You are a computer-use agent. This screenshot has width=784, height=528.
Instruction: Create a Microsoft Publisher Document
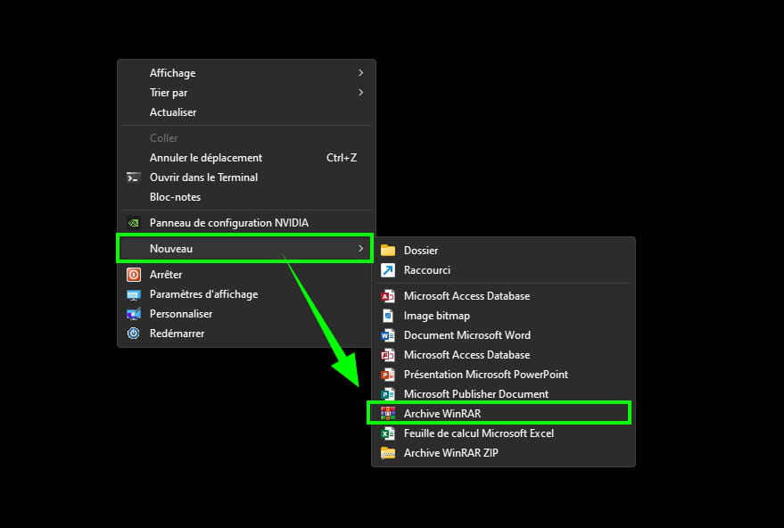[x=504, y=393]
